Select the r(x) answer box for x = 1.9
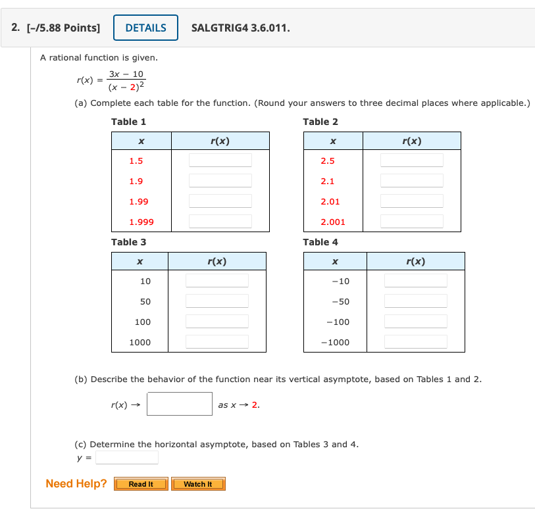The width and height of the screenshot is (535, 515). point(220,180)
